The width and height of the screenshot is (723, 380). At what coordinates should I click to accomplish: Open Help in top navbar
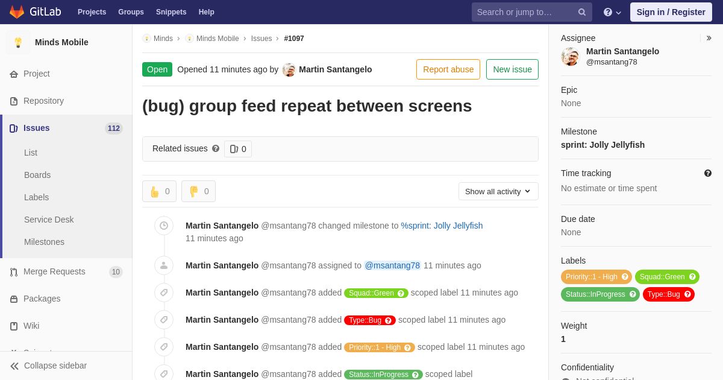point(207,12)
